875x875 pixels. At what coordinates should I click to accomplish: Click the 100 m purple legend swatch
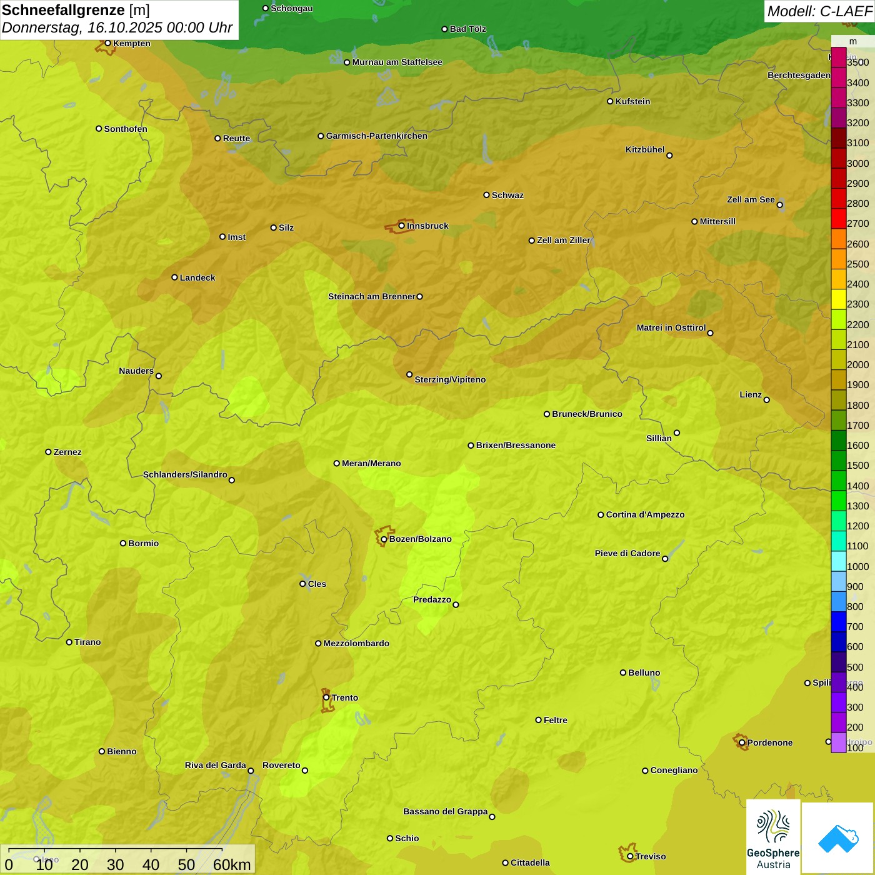(839, 742)
